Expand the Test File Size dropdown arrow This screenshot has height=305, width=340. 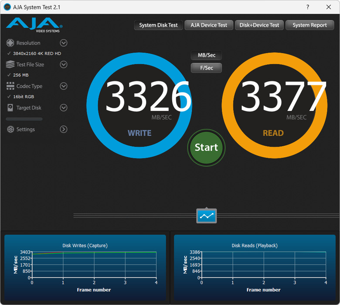click(64, 65)
